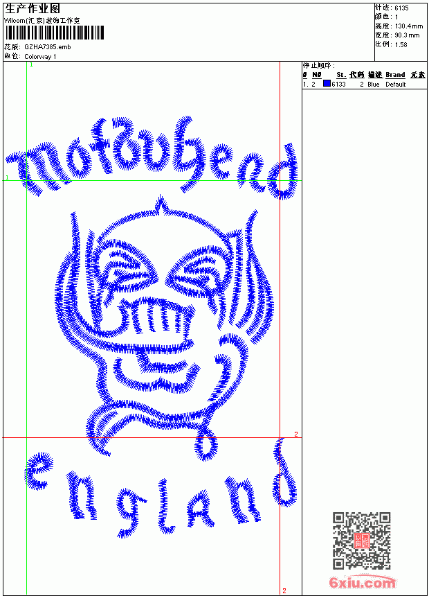
Task: Click the skull's teeth in the design
Action: tap(158, 316)
